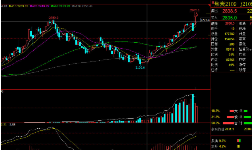Viewport: 252px width, 150px height.
Task: Click the red bar beside 大单
Action: (x=232, y=111)
